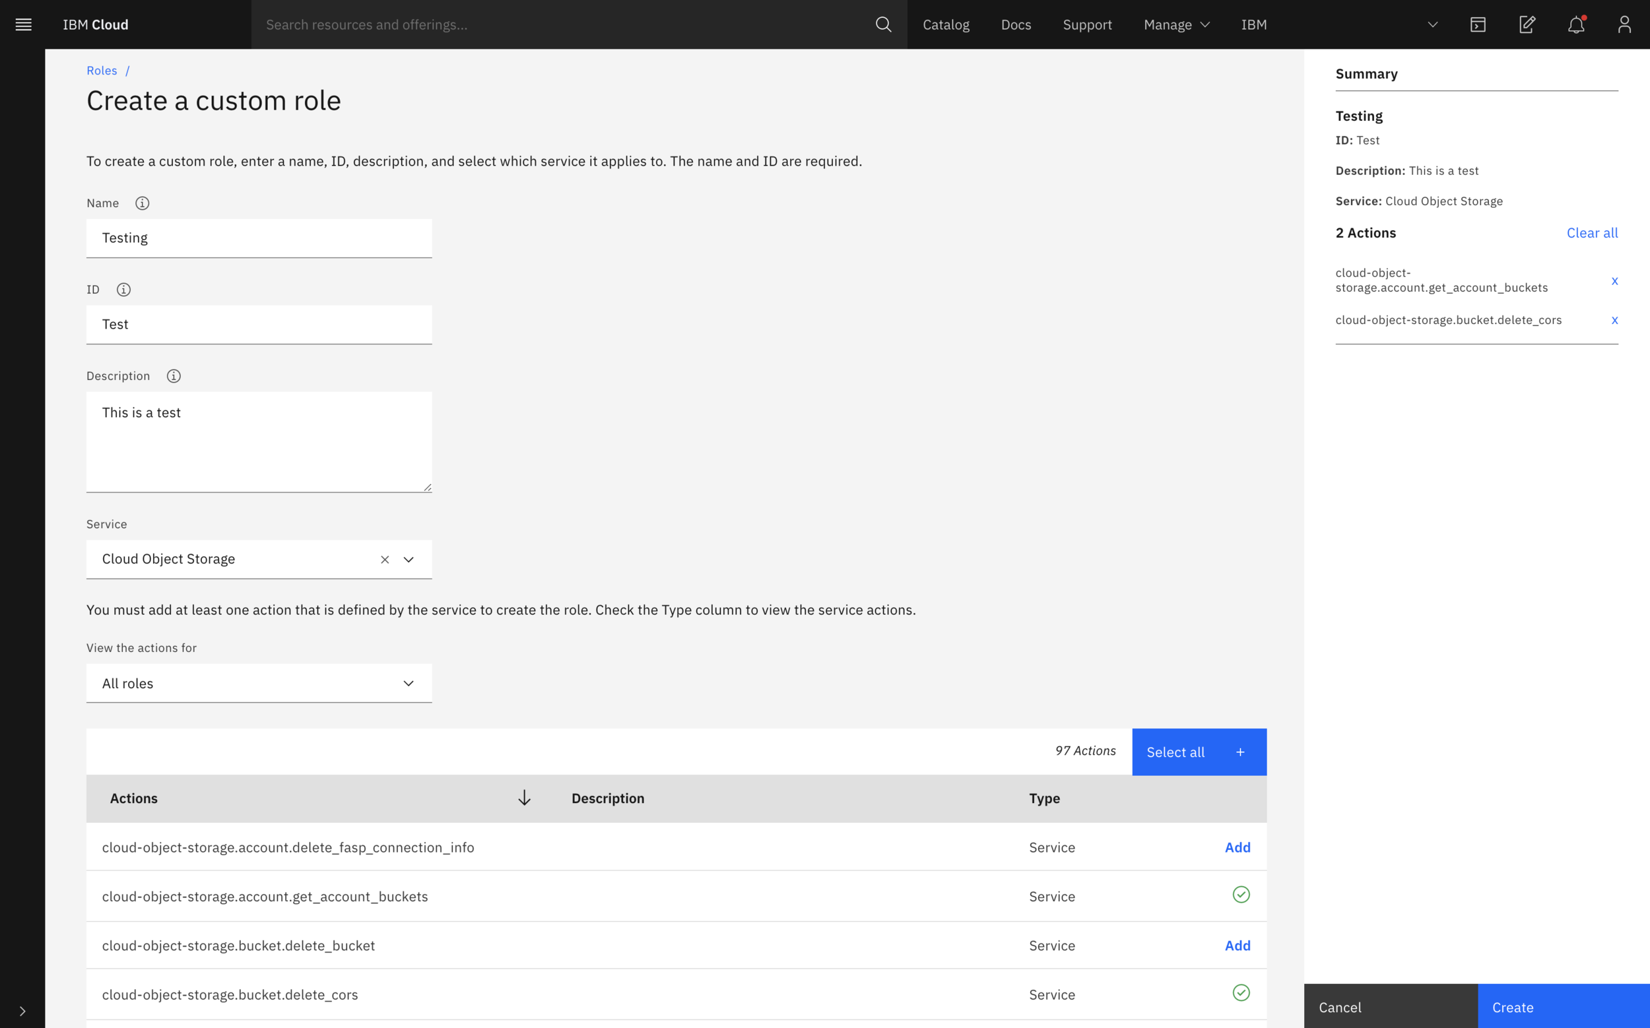This screenshot has width=1650, height=1028.
Task: Create the custom role
Action: [1564, 1006]
